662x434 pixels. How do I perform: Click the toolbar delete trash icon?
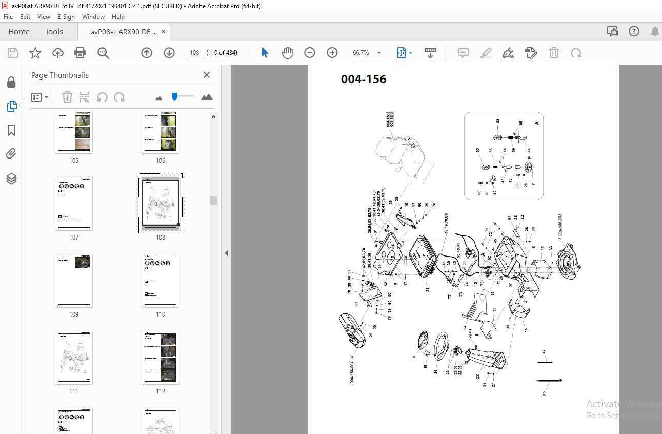coord(554,53)
